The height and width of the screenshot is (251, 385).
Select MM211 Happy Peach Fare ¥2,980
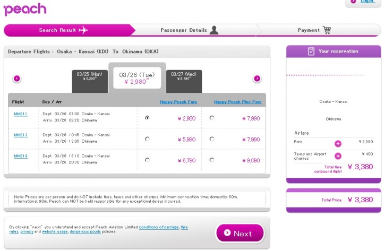click(x=147, y=118)
